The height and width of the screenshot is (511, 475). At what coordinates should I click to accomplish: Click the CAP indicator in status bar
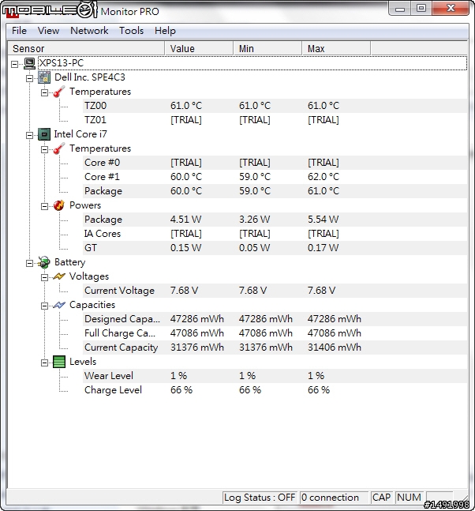tap(381, 498)
